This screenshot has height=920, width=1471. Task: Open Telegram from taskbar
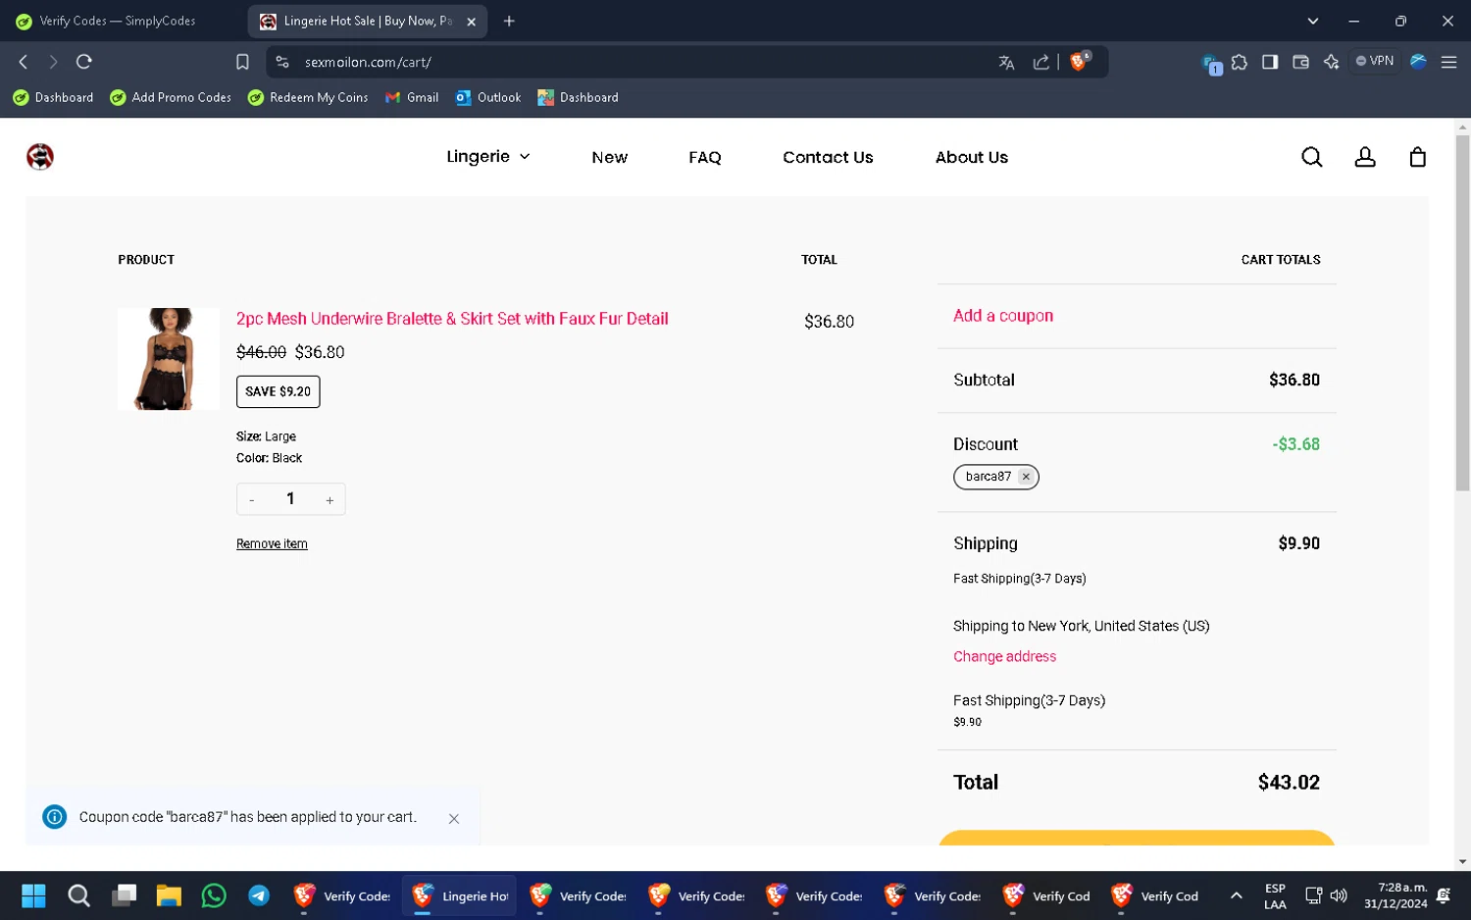point(259,895)
